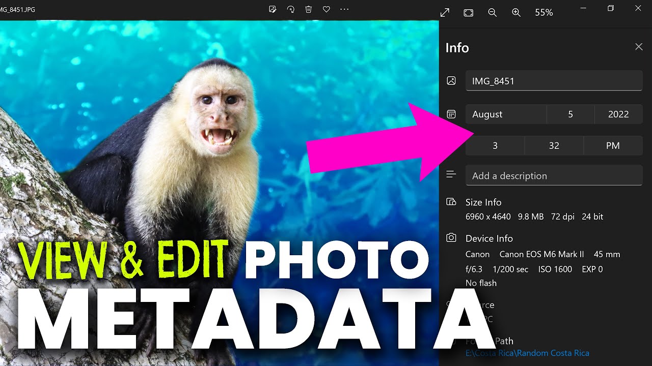652x366 pixels.
Task: Click the calendar icon beside date
Action: (451, 114)
